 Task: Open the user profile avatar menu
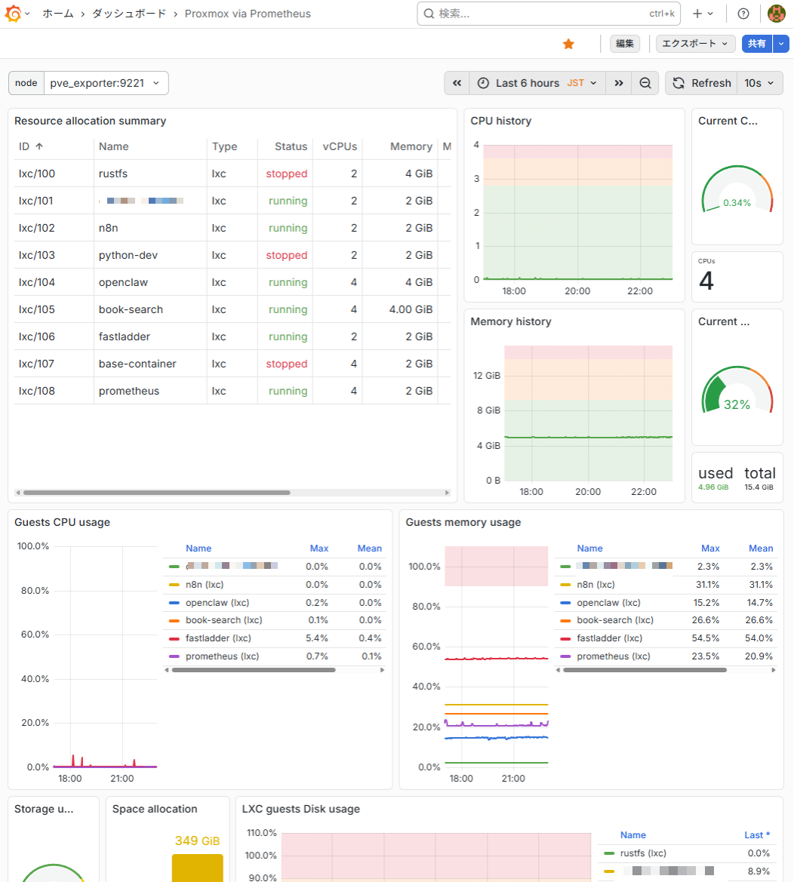pos(777,13)
